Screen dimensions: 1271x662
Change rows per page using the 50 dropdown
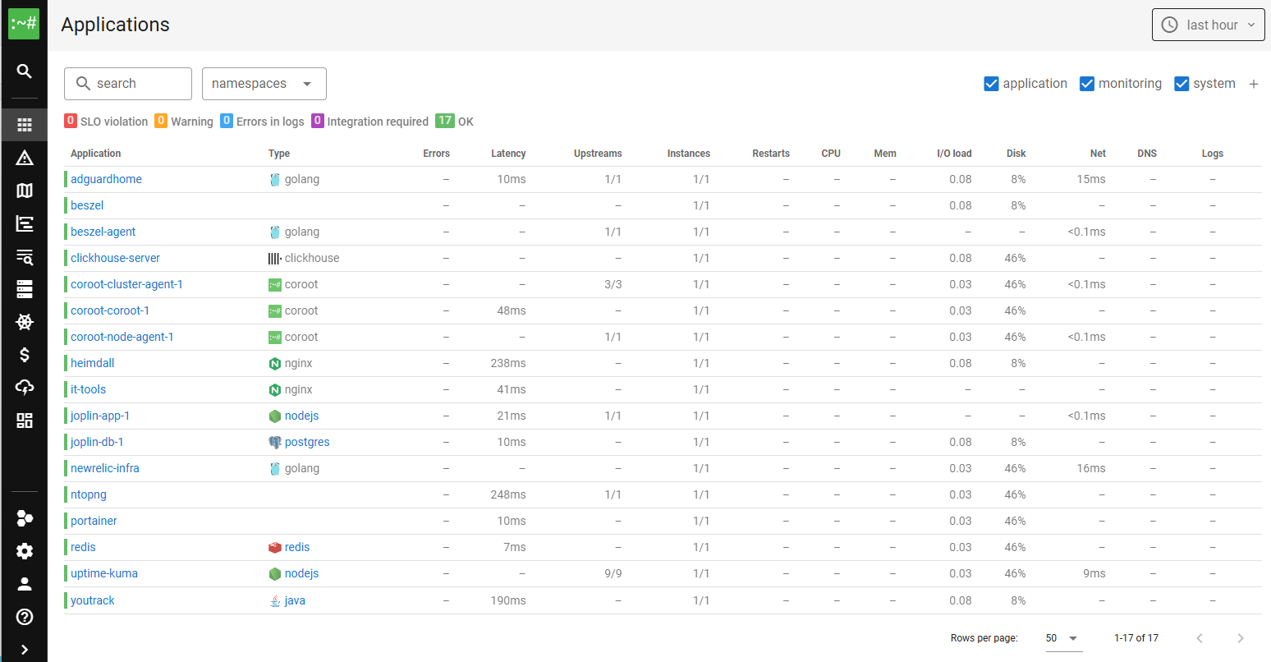[x=1062, y=637]
